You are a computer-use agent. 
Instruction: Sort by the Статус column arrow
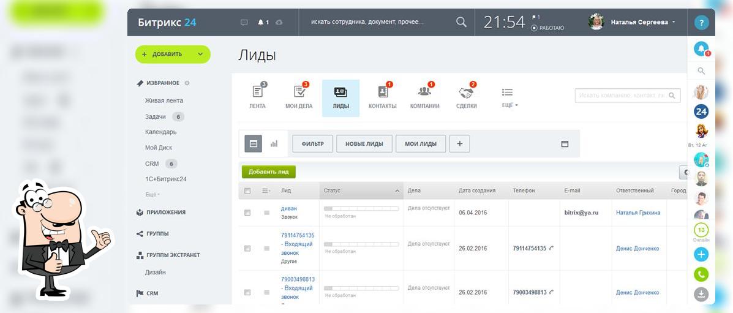click(x=397, y=191)
